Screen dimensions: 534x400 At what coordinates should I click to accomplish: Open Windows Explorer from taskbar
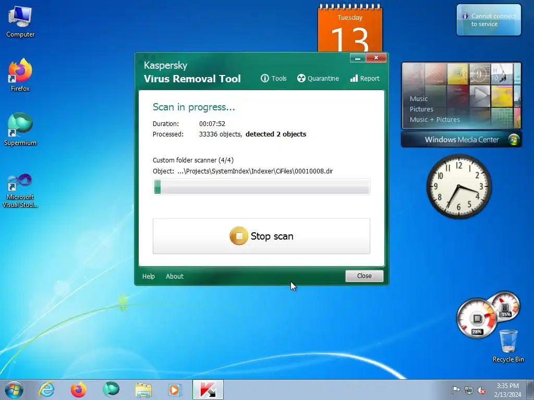tap(143, 390)
